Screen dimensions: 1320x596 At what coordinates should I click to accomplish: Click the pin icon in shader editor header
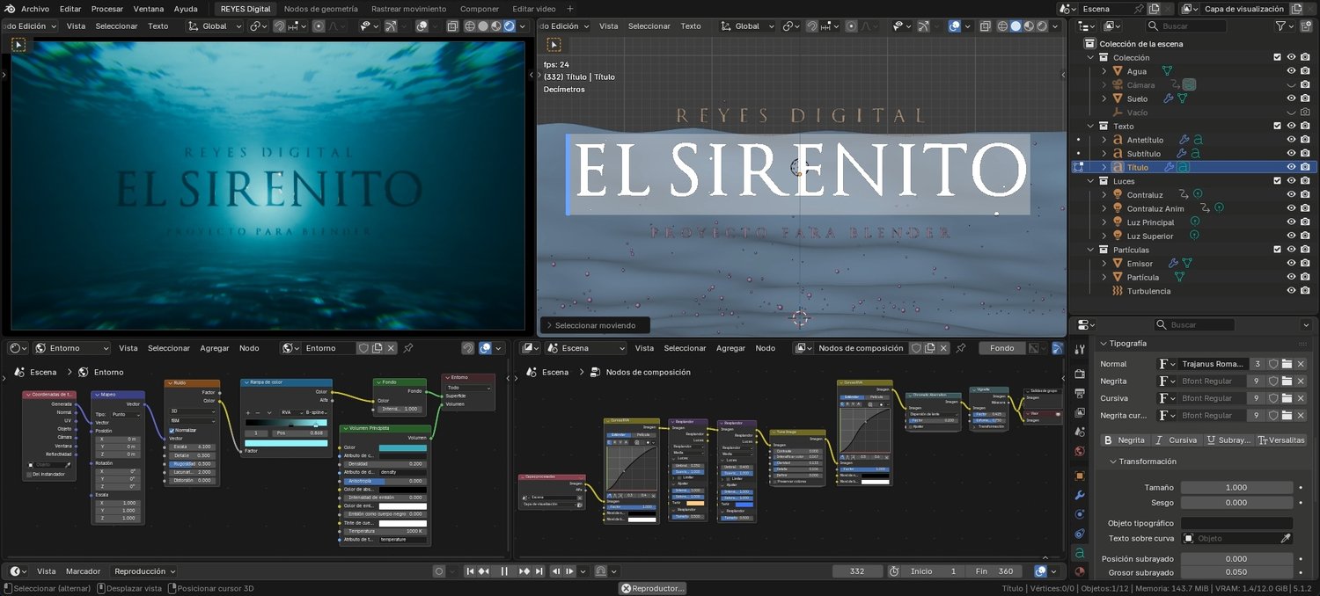pos(408,348)
